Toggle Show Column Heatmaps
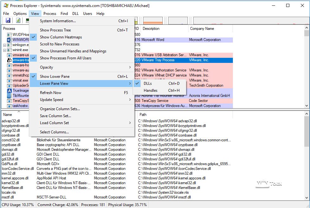 (x=82, y=37)
